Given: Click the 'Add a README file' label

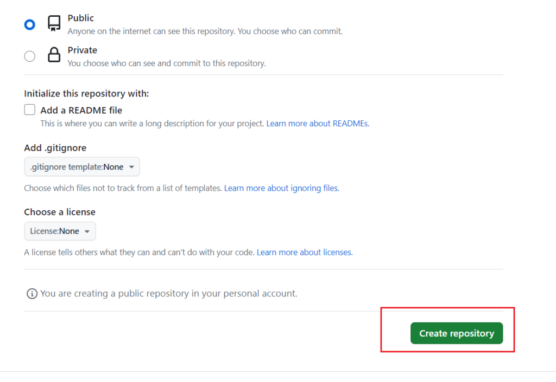Looking at the screenshot, I should [81, 111].
